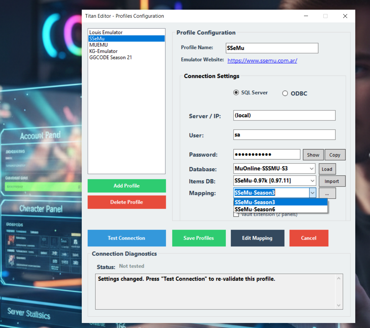Select the ODBC connection type
This screenshot has width=370, height=328.
[285, 93]
